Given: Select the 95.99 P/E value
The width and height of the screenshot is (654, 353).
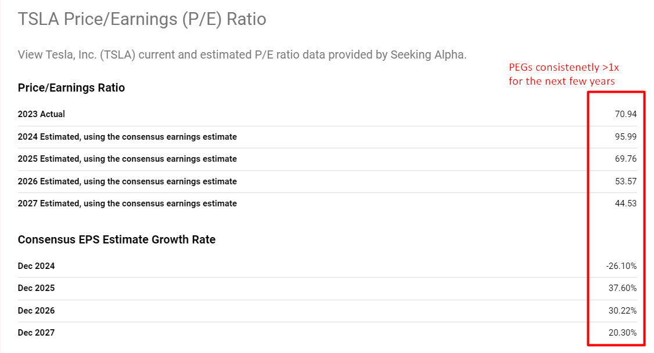Looking at the screenshot, I should [625, 137].
